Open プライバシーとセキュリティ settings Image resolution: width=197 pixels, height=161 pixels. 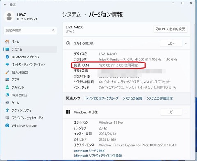(x=30, y=118)
